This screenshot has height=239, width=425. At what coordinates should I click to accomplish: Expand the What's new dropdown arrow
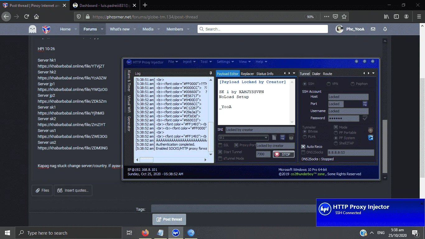click(135, 29)
